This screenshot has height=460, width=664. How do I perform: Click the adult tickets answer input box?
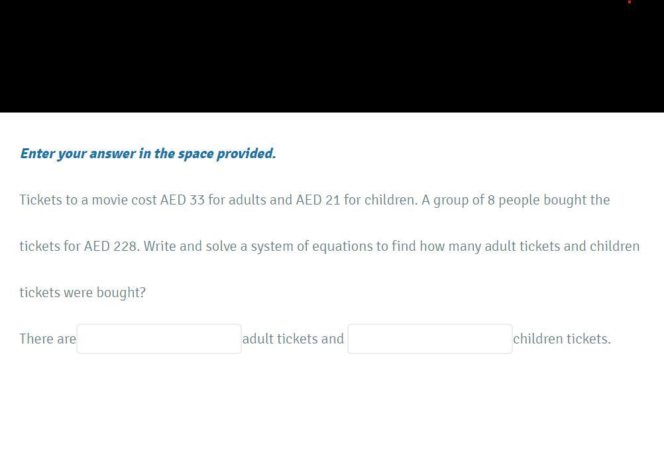tap(159, 339)
